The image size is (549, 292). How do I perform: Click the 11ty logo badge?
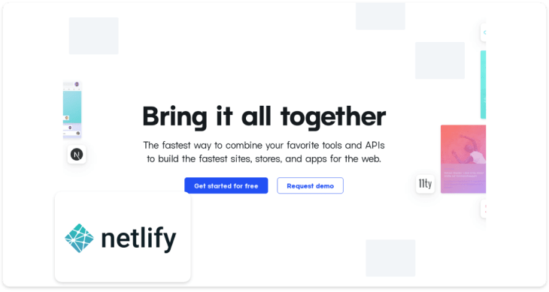425,184
